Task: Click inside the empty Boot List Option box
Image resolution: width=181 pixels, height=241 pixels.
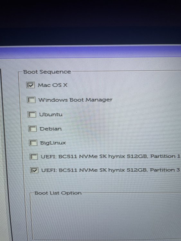Action: (106, 217)
